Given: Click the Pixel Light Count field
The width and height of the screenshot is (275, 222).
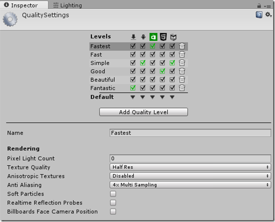Looking at the screenshot, I should 190,158.
